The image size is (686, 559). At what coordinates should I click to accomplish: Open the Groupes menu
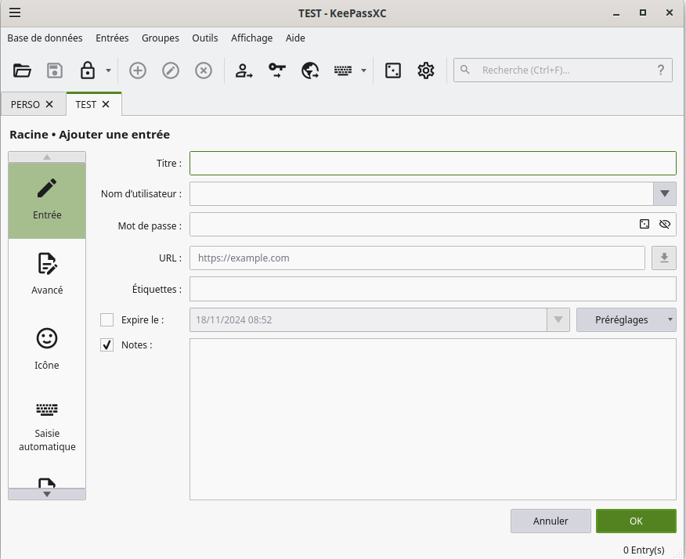pos(160,38)
